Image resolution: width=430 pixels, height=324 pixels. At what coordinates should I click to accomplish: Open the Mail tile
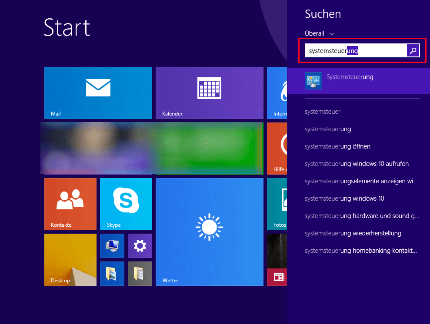[x=98, y=93]
